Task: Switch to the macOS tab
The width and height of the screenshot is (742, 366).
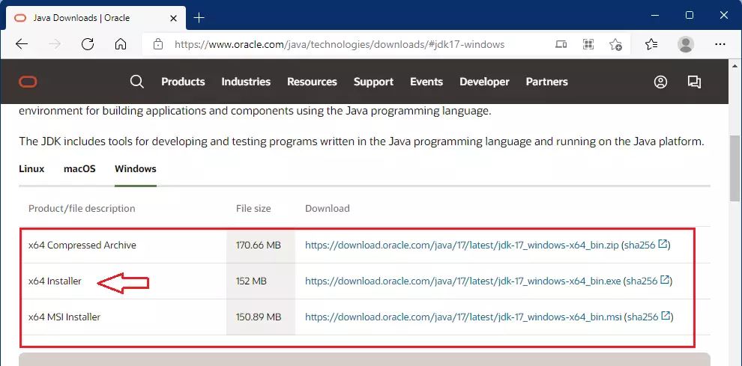Action: (x=79, y=169)
